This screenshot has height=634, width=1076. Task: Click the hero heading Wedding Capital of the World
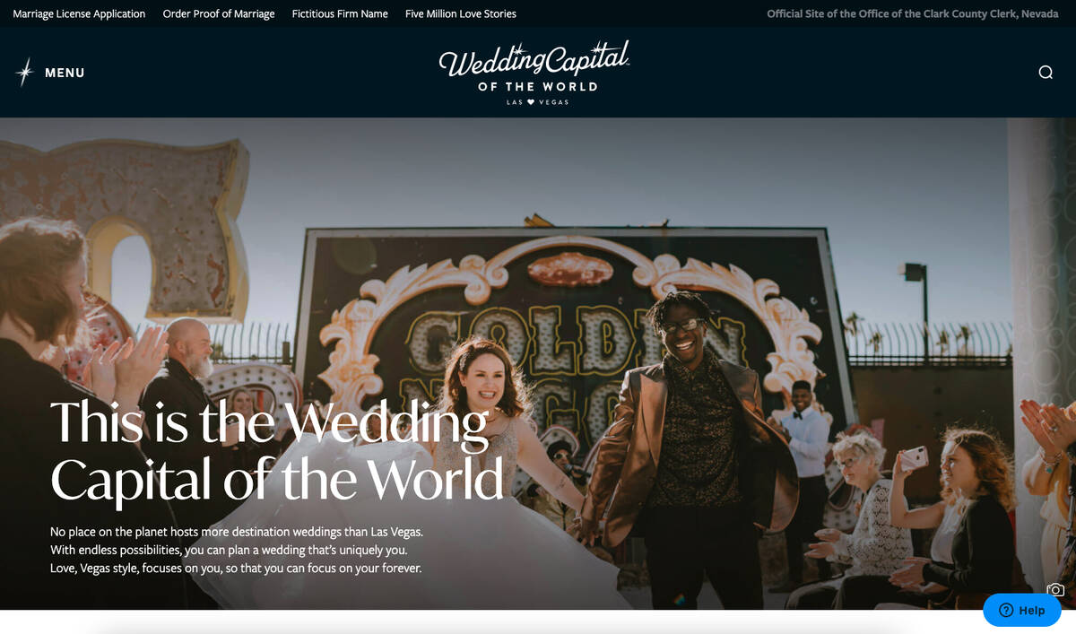coord(276,450)
